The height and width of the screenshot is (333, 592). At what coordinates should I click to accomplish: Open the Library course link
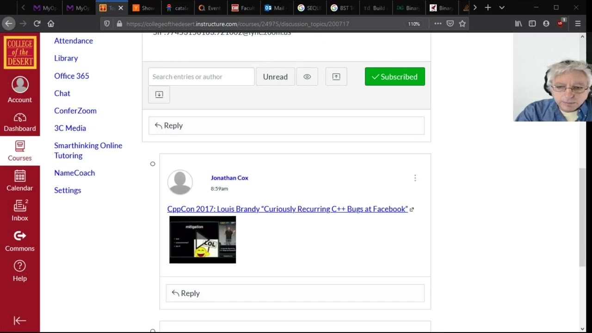[66, 58]
